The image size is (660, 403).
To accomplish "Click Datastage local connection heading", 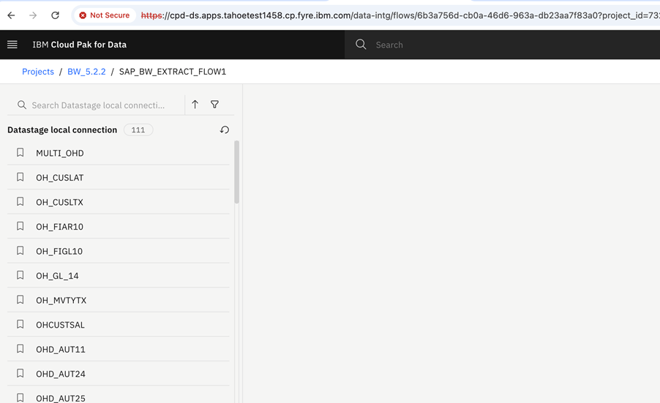I will [x=62, y=130].
